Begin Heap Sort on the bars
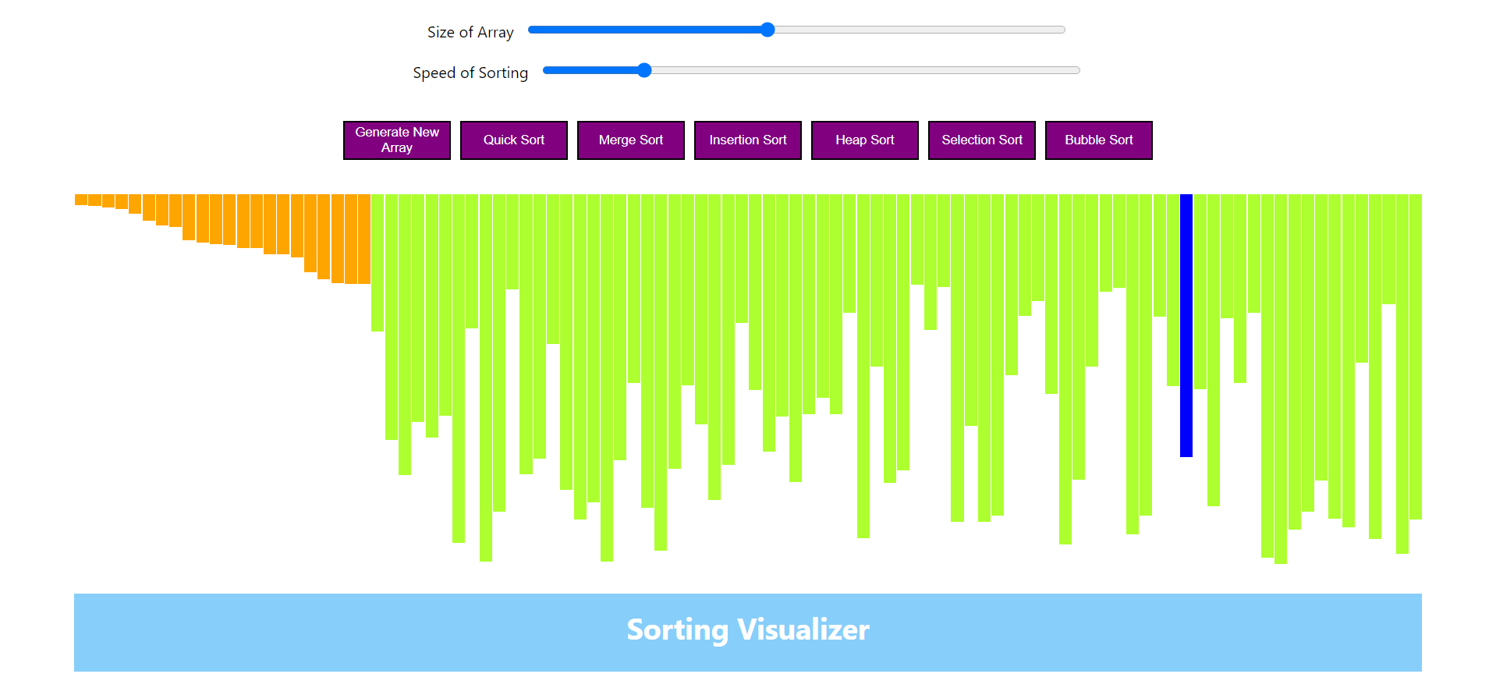This screenshot has width=1496, height=695. (x=864, y=140)
